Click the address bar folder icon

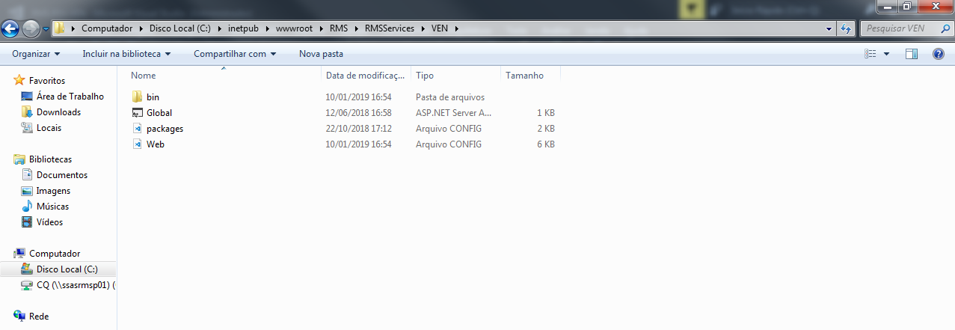pos(60,28)
